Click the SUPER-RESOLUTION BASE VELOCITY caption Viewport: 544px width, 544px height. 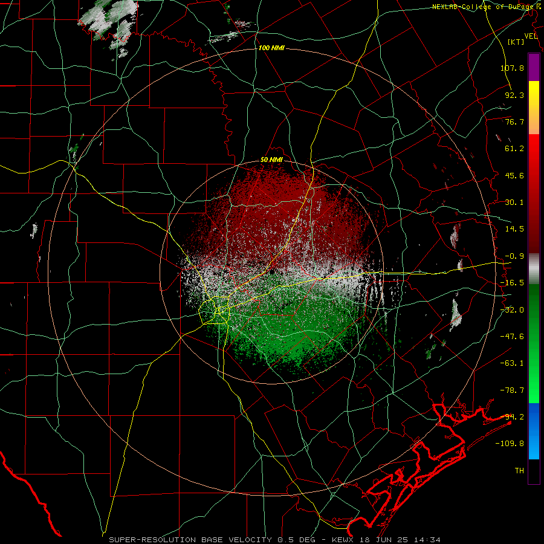190,540
